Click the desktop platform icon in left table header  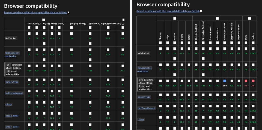(44, 20)
